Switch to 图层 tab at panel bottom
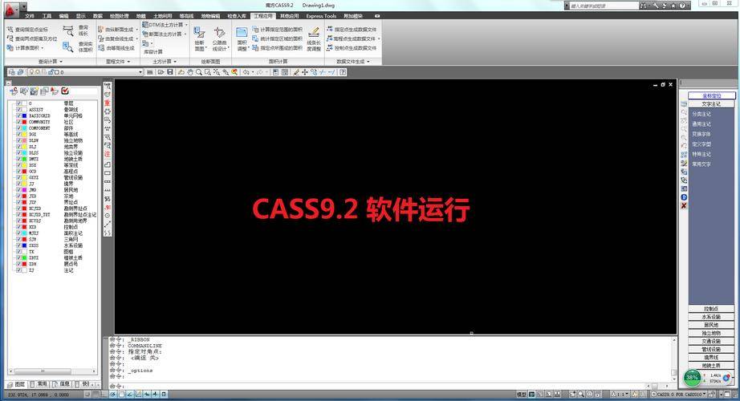The image size is (740, 401). coord(17,384)
